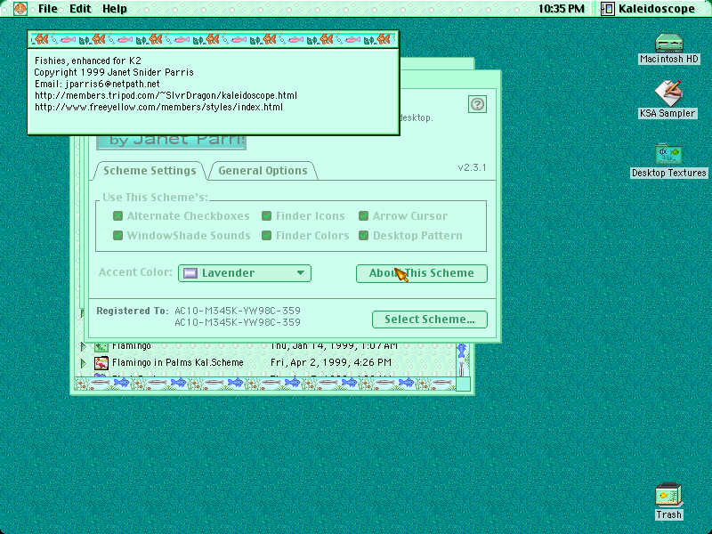The image size is (712, 534).
Task: Expand the Flamingo folder disclosure triangle
Action: (83, 347)
